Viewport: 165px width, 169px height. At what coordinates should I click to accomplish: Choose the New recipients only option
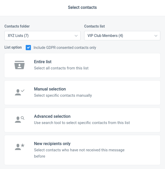[82, 150]
